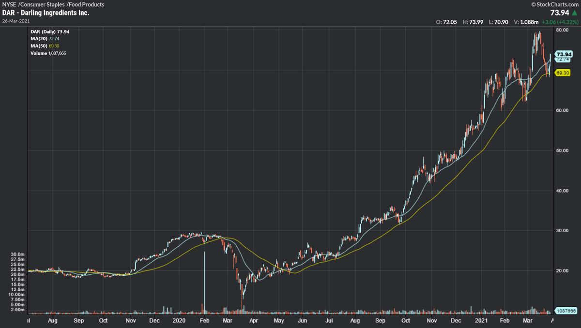Click the +3.06 (+4.32%) change value
This screenshot has width=581, height=328.
560,22
